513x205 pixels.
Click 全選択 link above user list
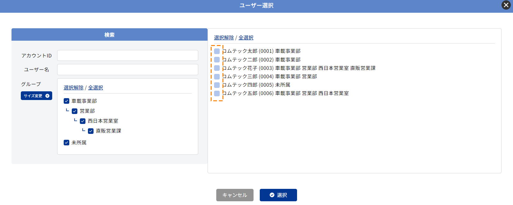tap(246, 38)
